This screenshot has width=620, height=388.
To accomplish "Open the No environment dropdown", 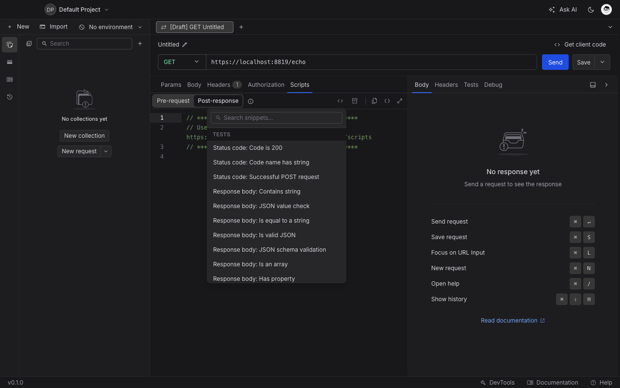I will coord(110,27).
